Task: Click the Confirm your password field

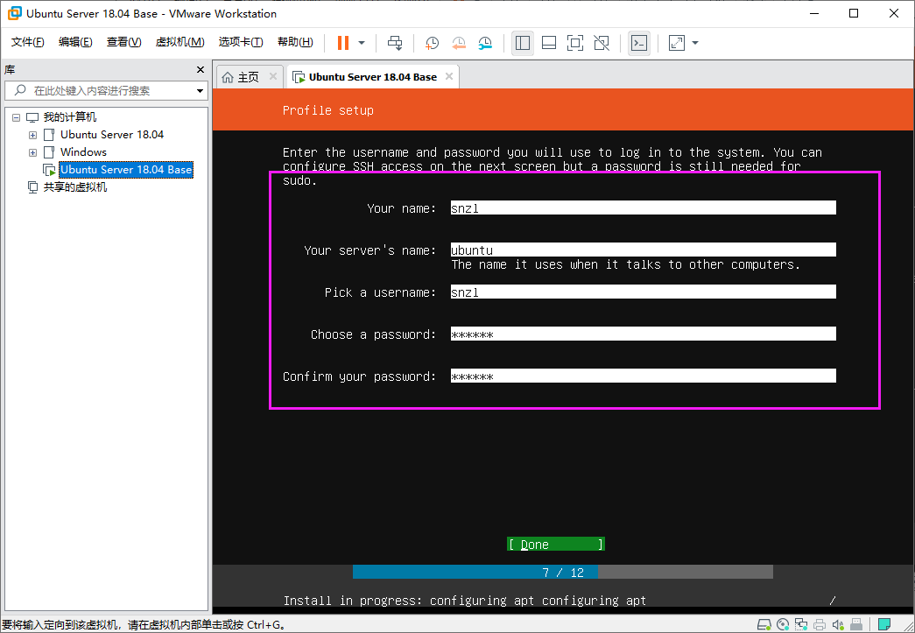Action: coord(643,376)
